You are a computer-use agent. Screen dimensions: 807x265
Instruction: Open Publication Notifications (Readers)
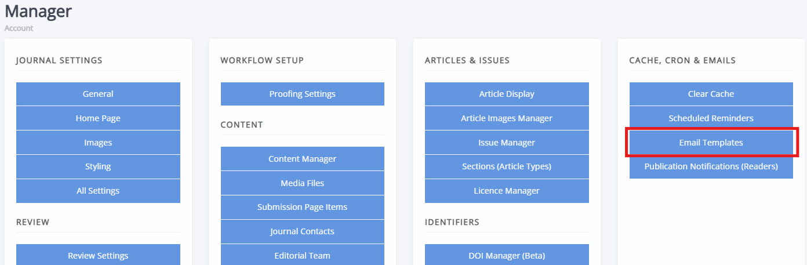[711, 166]
